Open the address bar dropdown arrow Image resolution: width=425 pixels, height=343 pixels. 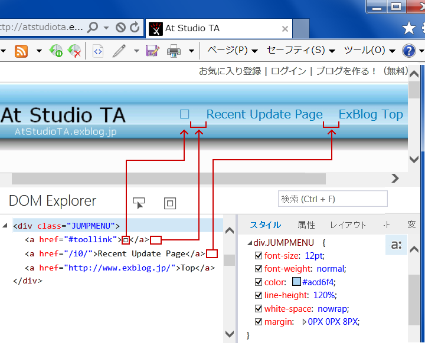(x=106, y=28)
